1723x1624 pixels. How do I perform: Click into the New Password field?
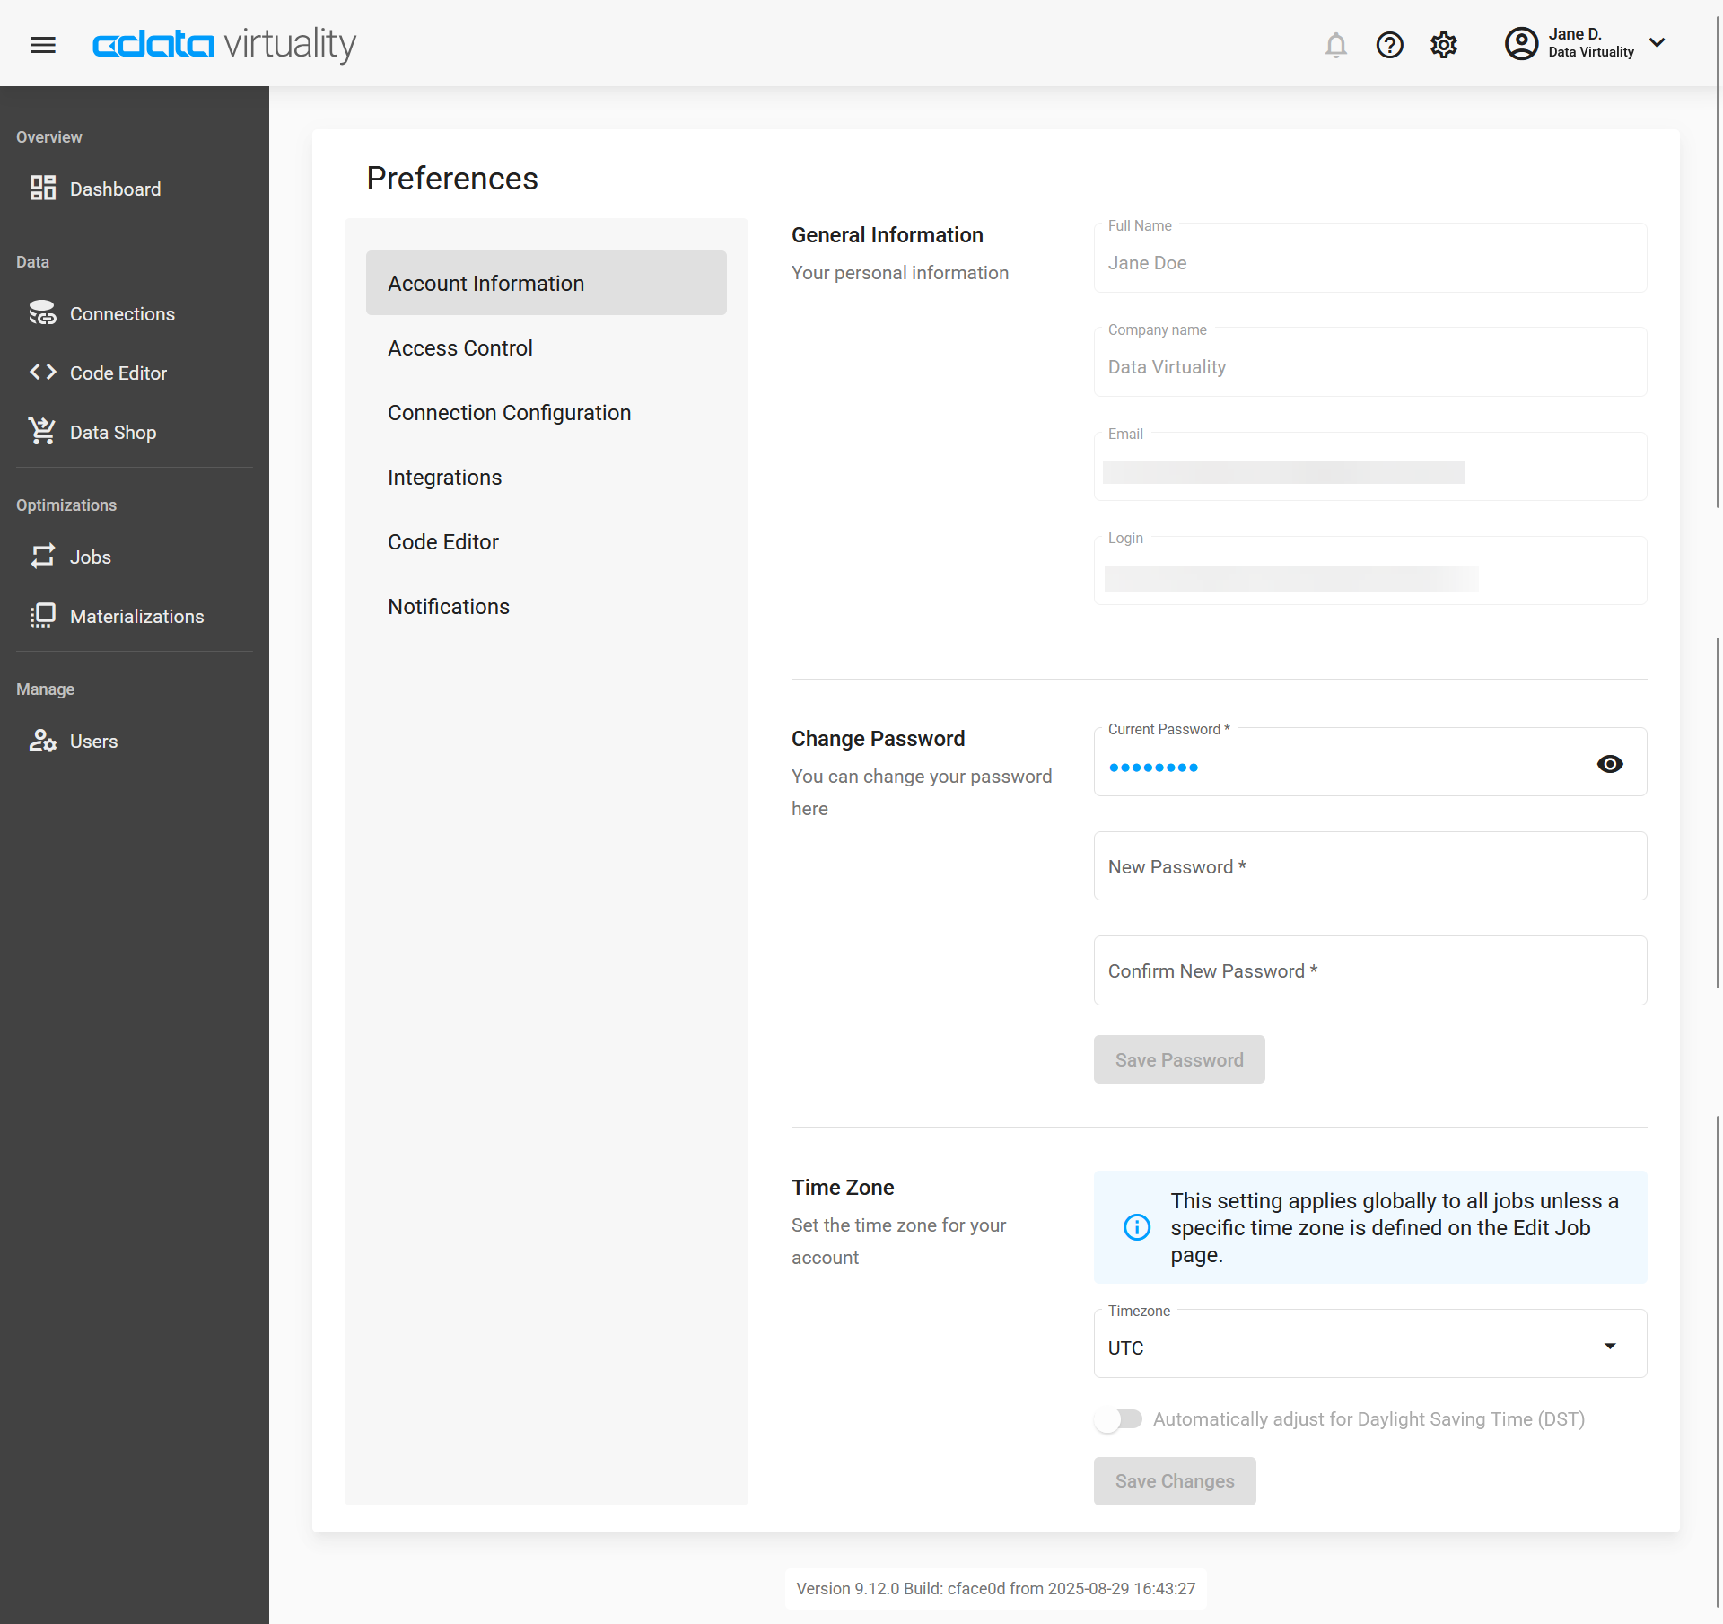pos(1369,866)
